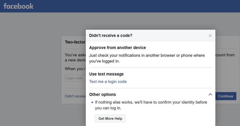Click the "Didn't receive a code?" dialog title
Screen dimensions: 240x126
coord(111,35)
